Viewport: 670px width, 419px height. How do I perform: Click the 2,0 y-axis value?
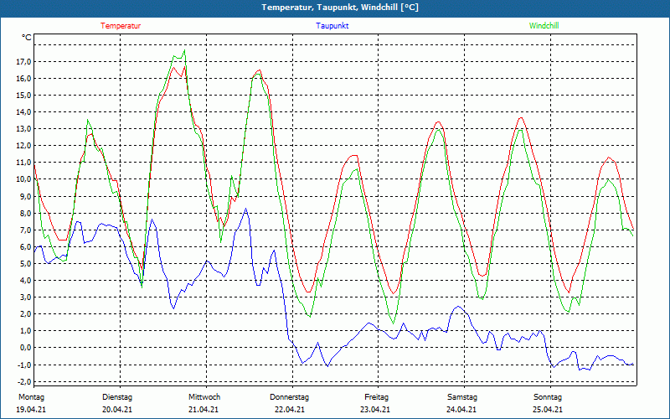coord(25,313)
